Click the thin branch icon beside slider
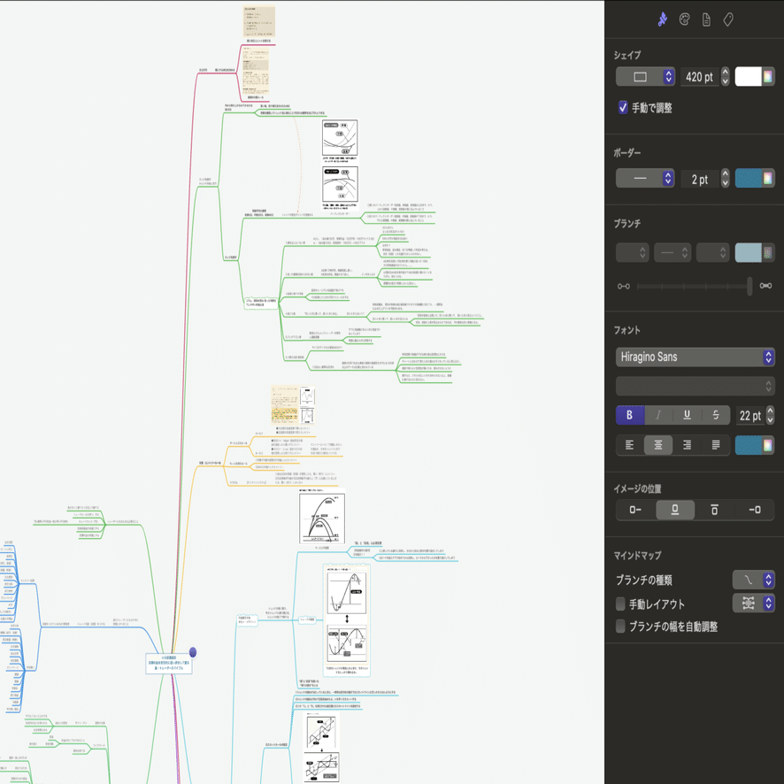 click(624, 286)
